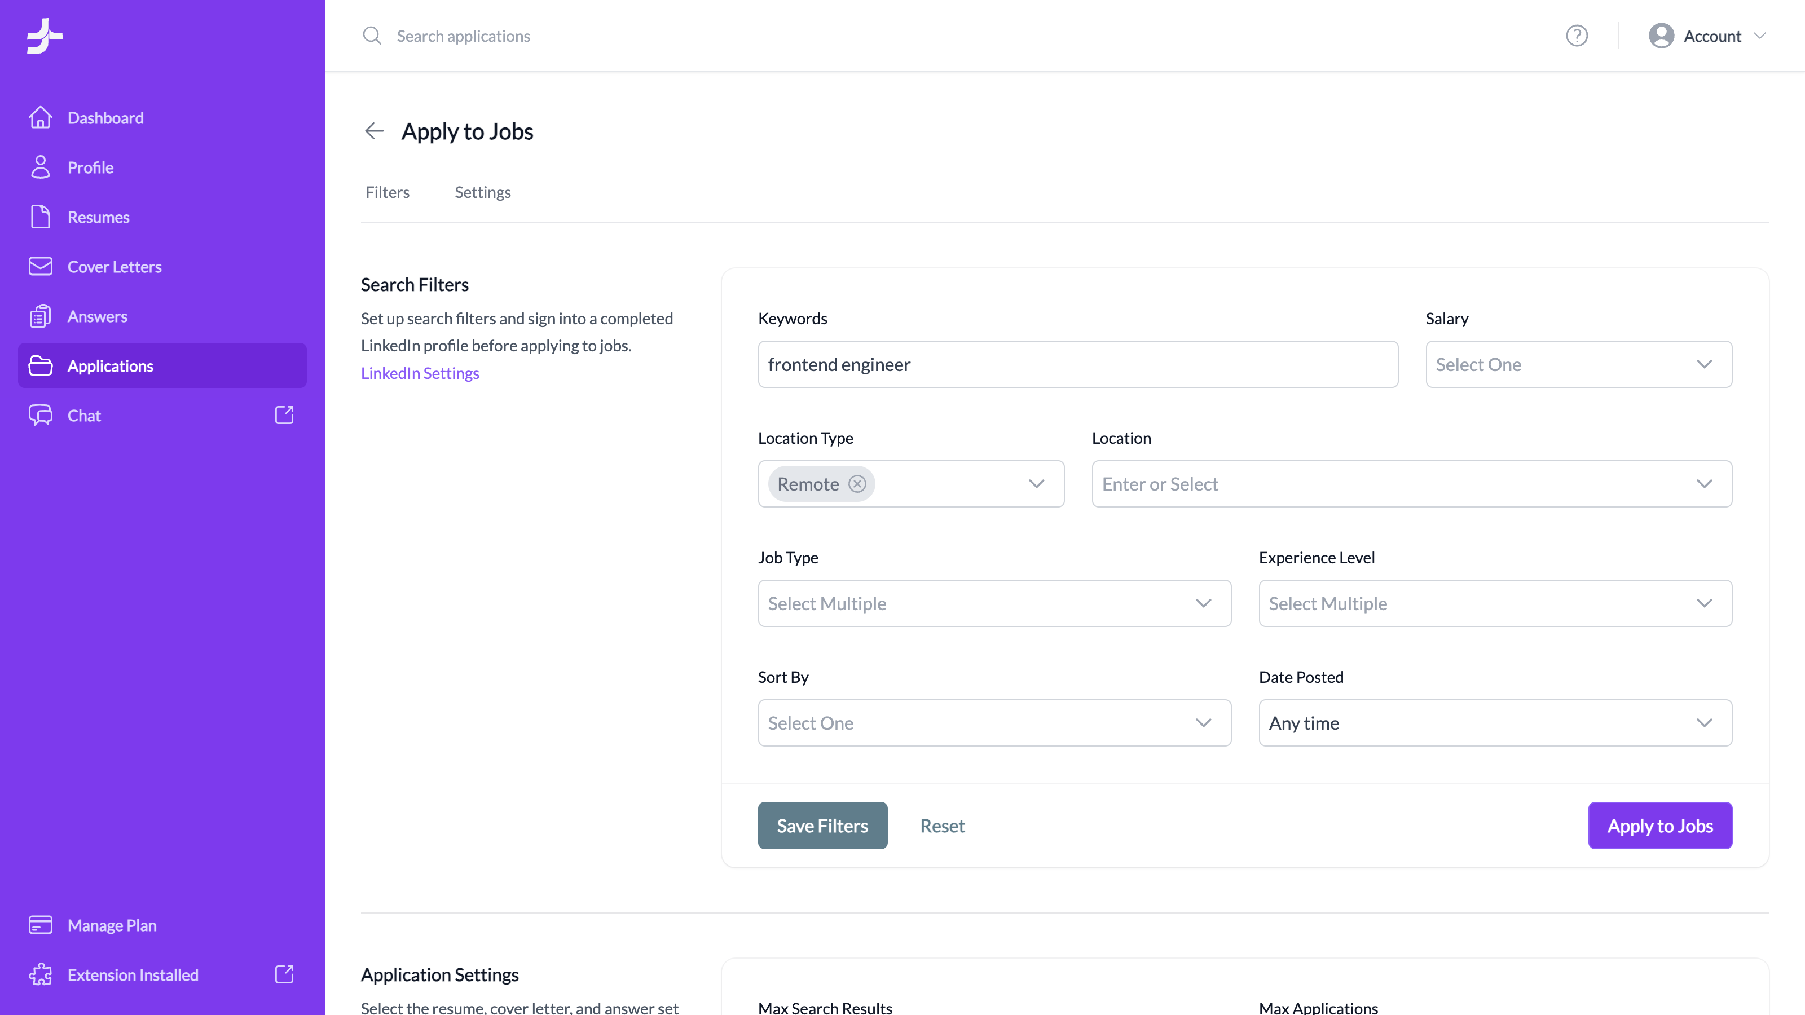Open the help question mark icon

pos(1577,36)
